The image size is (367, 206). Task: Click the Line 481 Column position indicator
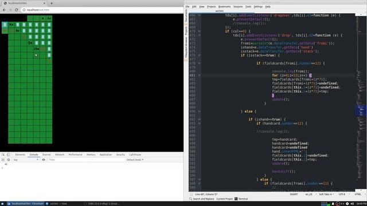[206, 195]
